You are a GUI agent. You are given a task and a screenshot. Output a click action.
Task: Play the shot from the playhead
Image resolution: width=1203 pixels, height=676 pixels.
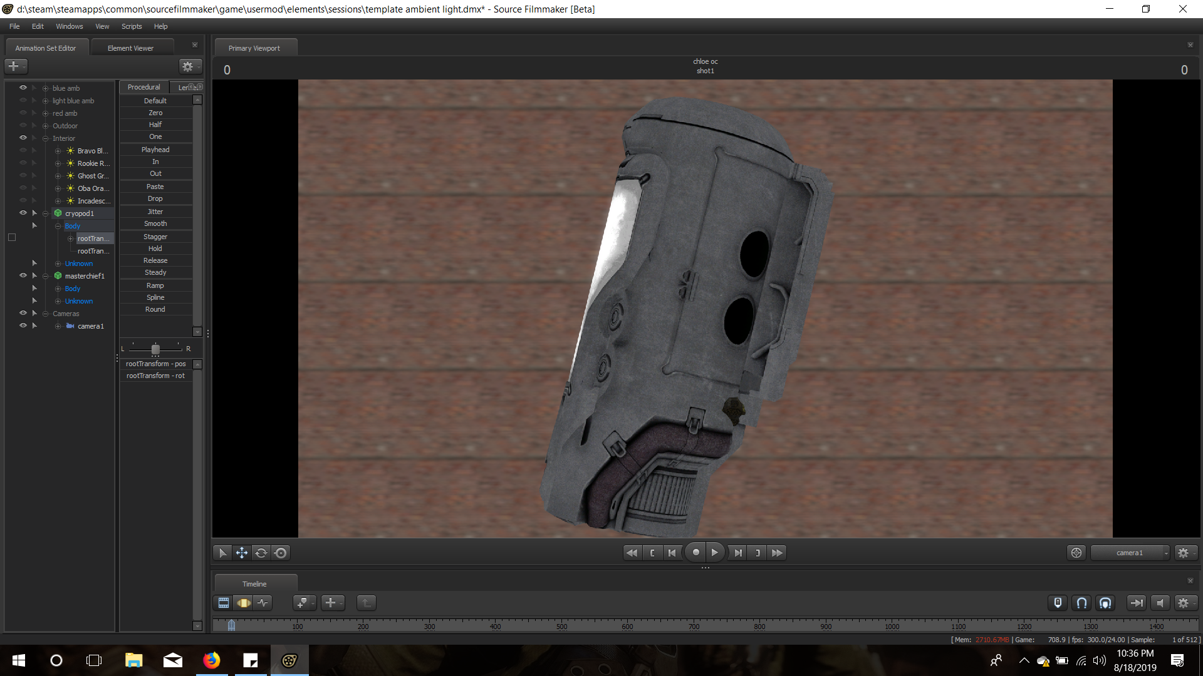click(714, 553)
